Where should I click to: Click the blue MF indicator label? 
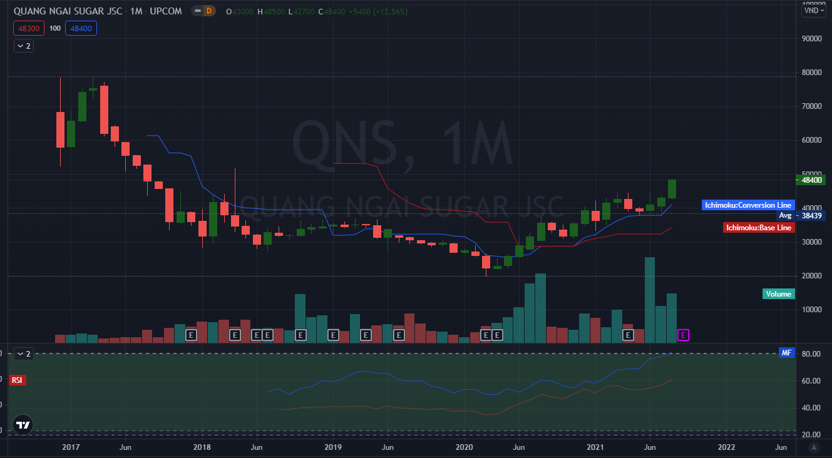click(786, 353)
